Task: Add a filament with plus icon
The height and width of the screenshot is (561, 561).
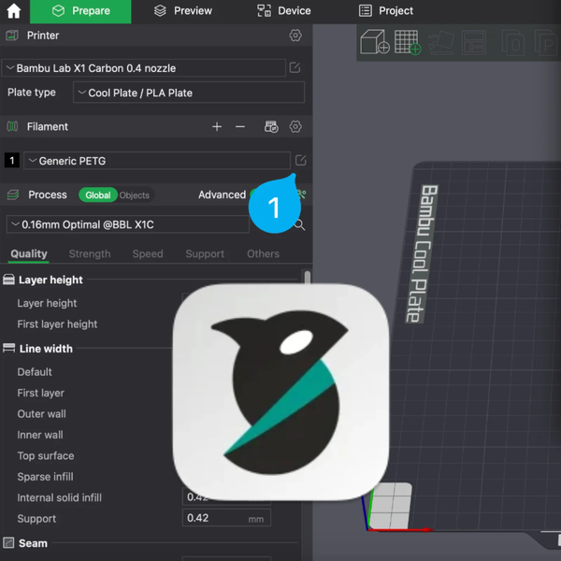Action: point(217,126)
